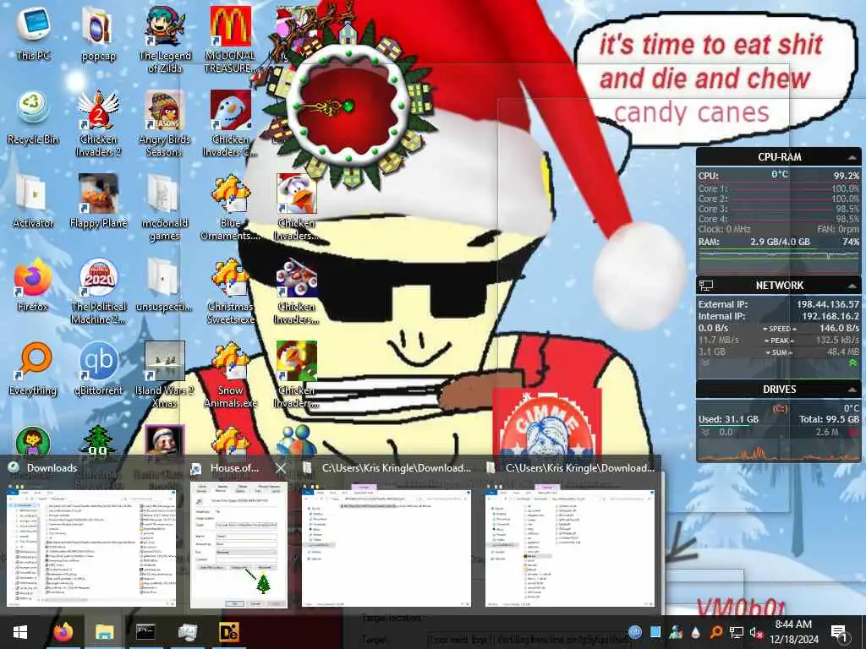Open the Everything search desktop shortcut

[33, 368]
